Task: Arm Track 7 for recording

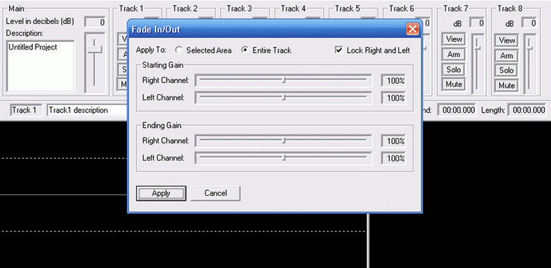Action: pyautogui.click(x=454, y=54)
